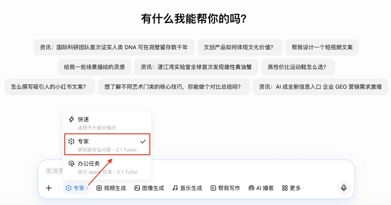Collapse the 专家 mode dropdown in the toolbar
The width and height of the screenshot is (391, 205).
pos(76,188)
